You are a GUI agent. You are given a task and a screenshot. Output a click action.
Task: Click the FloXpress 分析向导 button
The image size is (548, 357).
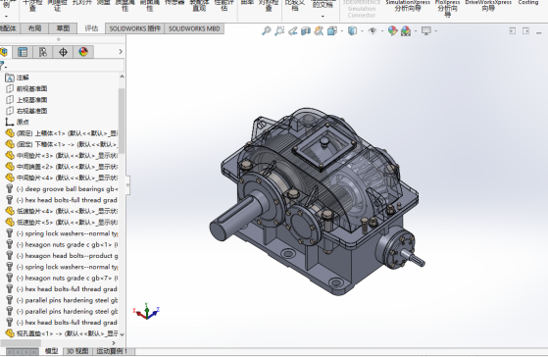pos(448,9)
